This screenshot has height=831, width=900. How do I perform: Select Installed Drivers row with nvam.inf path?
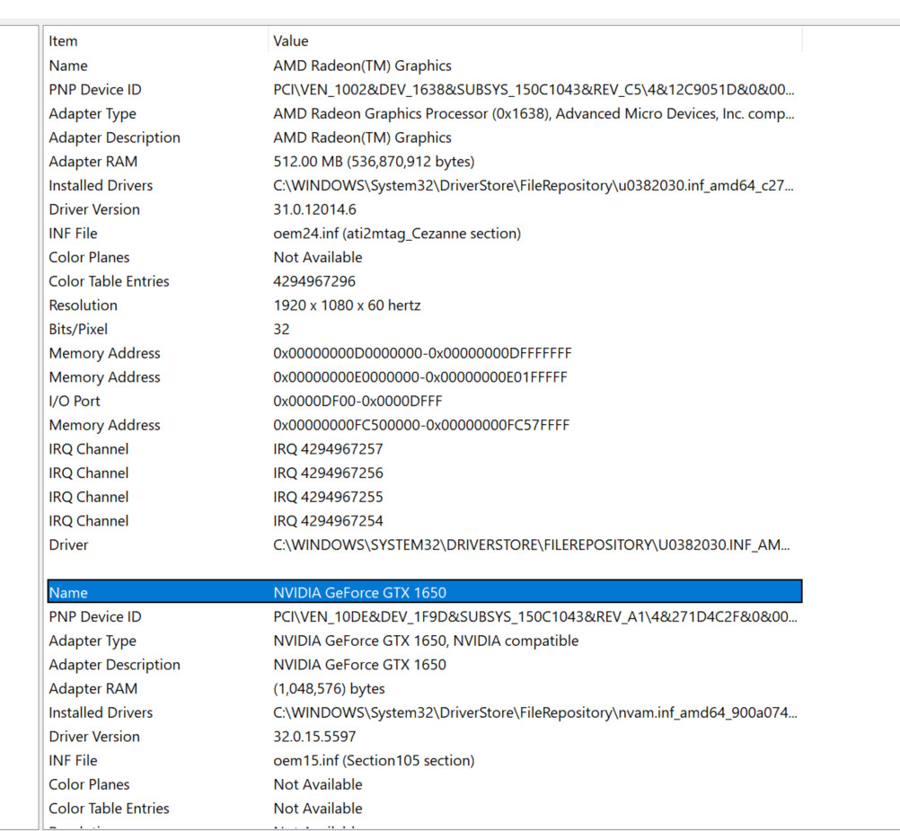(425, 712)
